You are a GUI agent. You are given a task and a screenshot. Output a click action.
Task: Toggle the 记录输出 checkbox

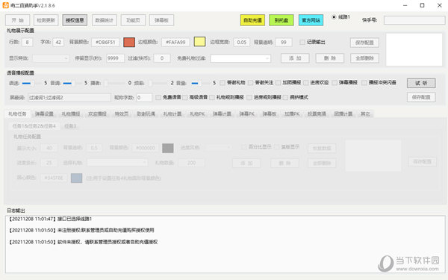(302, 43)
